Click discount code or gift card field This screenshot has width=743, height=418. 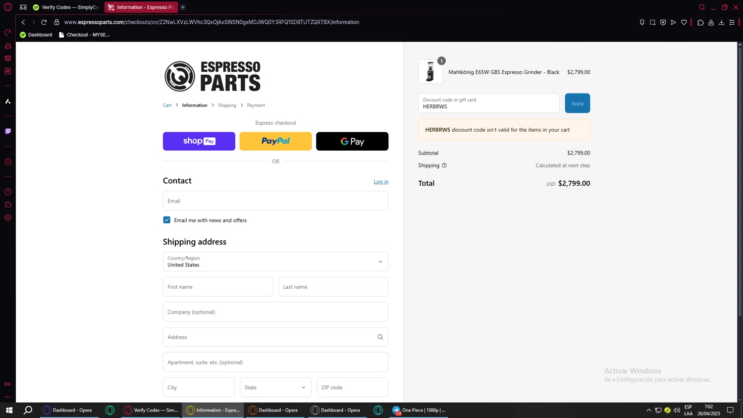tap(489, 103)
